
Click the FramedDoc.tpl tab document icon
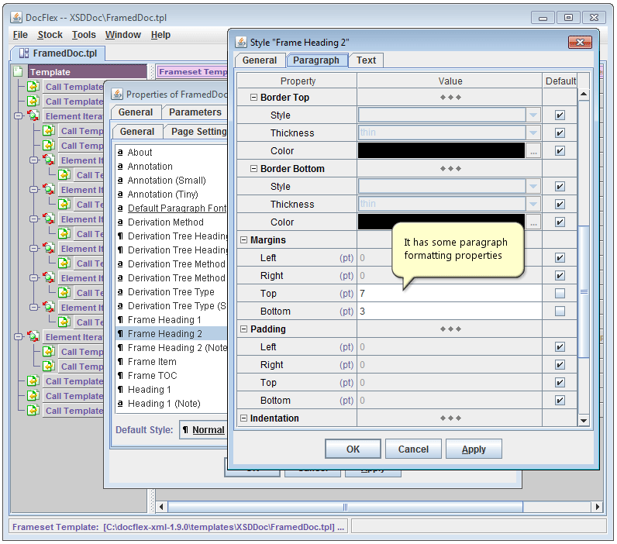[24, 53]
